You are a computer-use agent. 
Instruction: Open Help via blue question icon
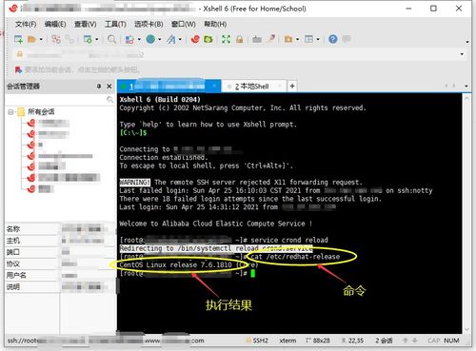coord(333,39)
